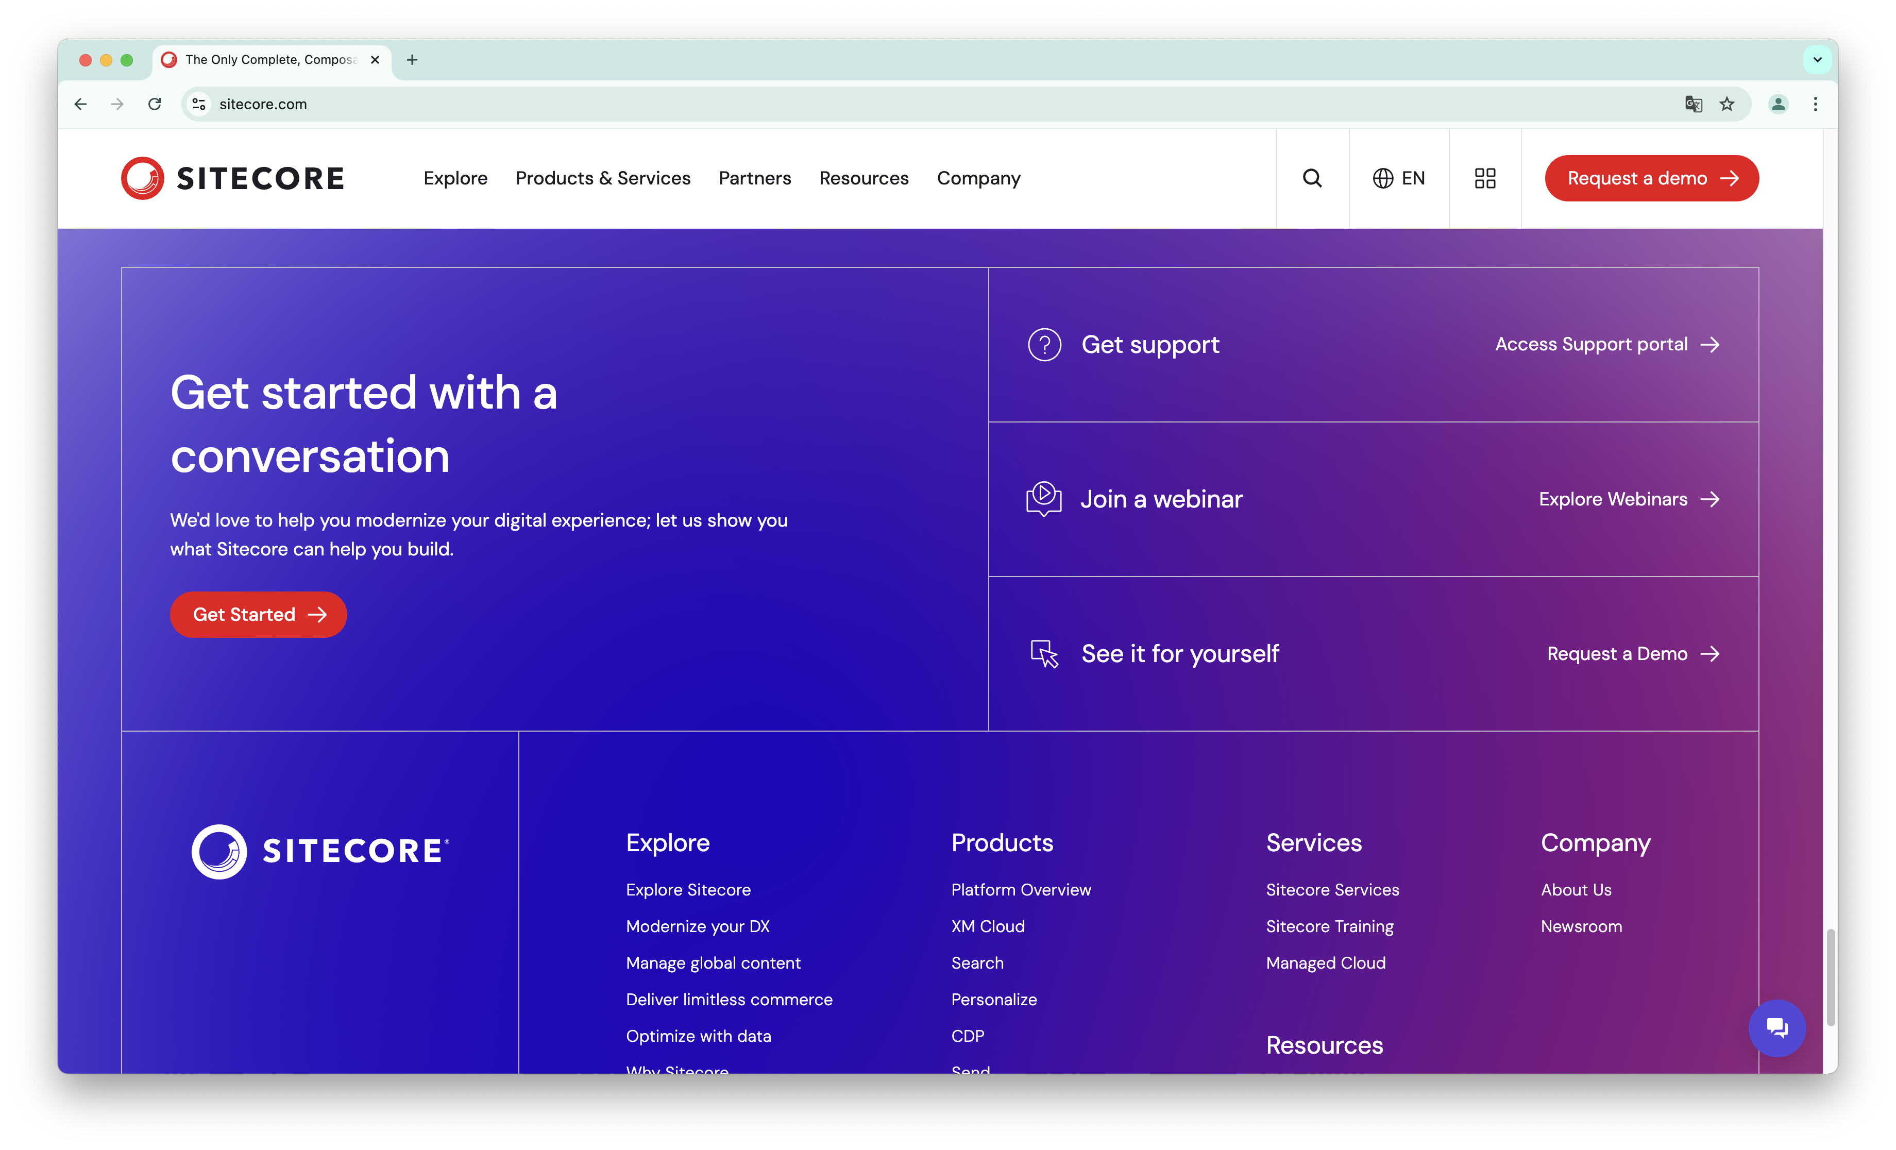Open the Explore navigation menu
1896x1150 pixels.
(455, 179)
